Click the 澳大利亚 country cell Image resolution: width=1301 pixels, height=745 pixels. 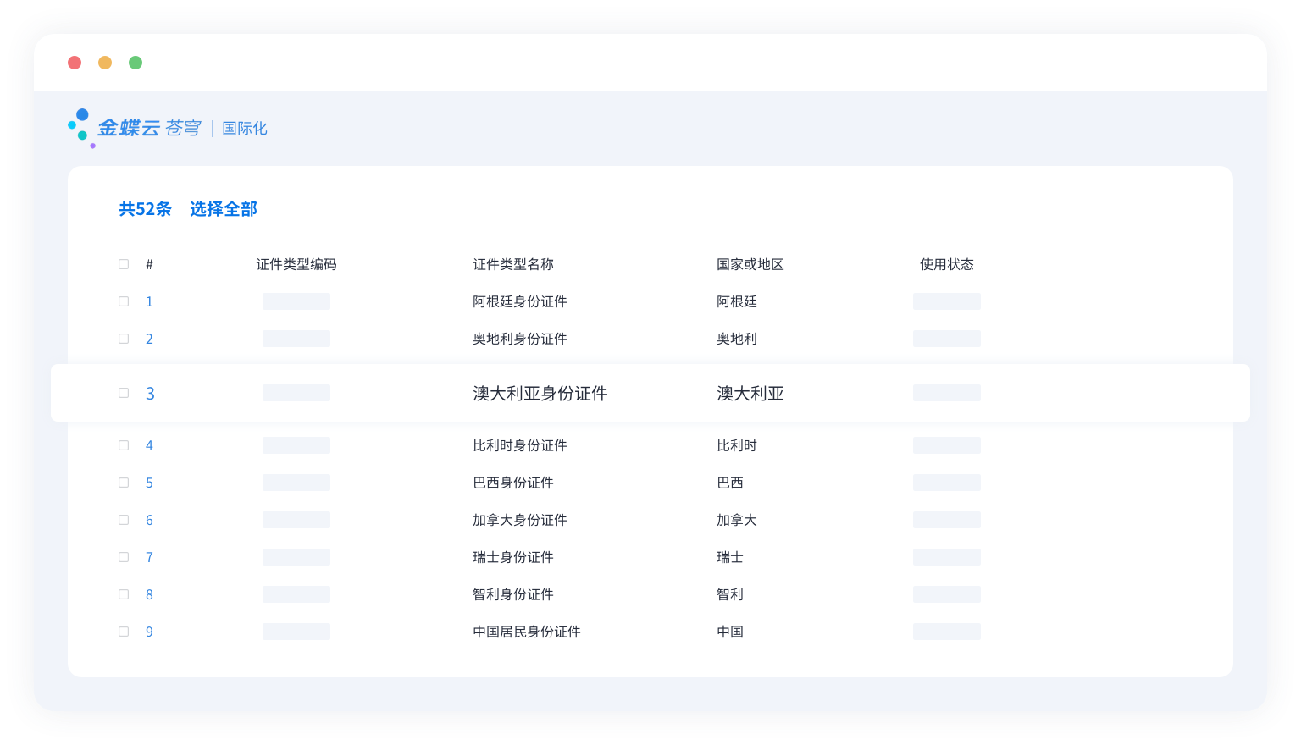pos(750,393)
